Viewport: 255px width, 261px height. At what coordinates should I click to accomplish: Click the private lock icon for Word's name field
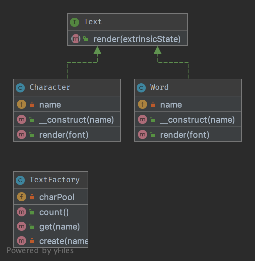tap(153, 104)
